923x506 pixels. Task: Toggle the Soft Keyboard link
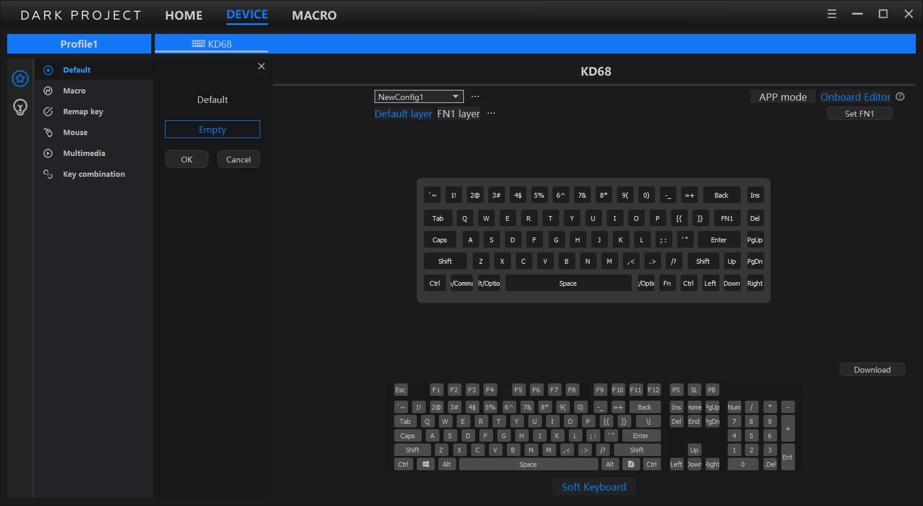coord(594,487)
